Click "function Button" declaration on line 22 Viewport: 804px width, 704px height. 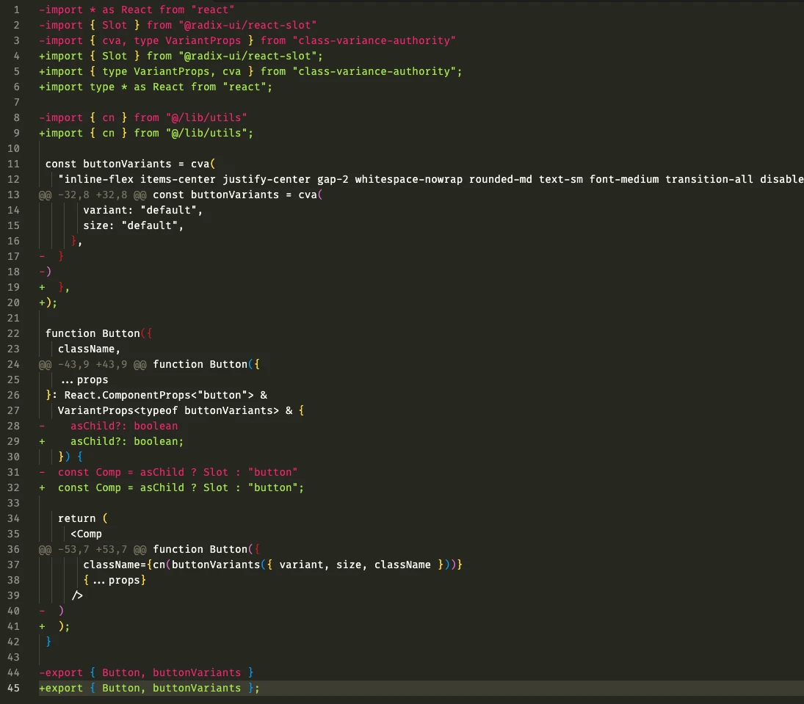point(93,333)
